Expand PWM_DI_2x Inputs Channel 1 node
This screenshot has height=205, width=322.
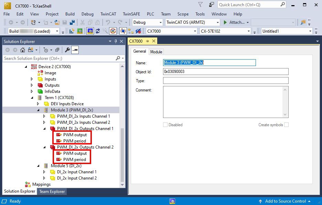click(x=44, y=116)
